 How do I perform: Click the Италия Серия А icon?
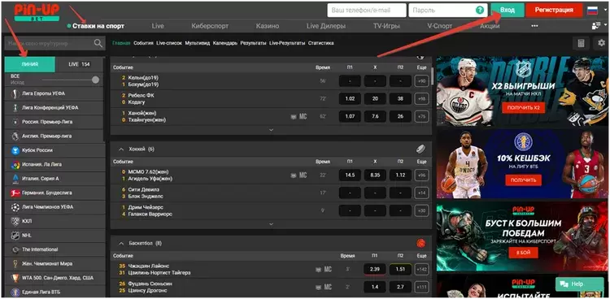pos(15,179)
